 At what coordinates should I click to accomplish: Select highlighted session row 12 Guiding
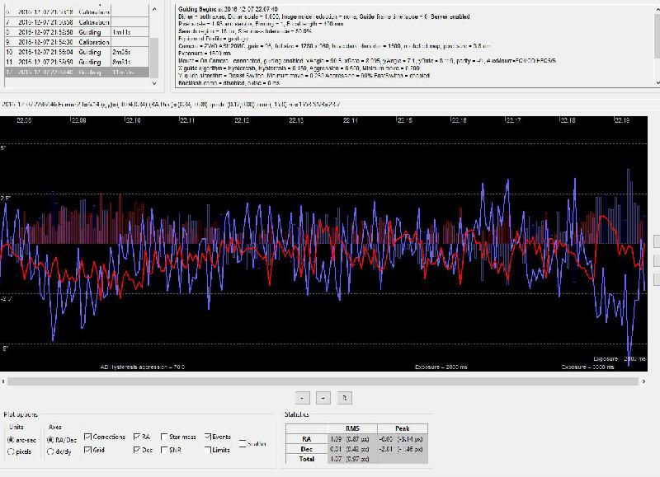tap(77, 72)
